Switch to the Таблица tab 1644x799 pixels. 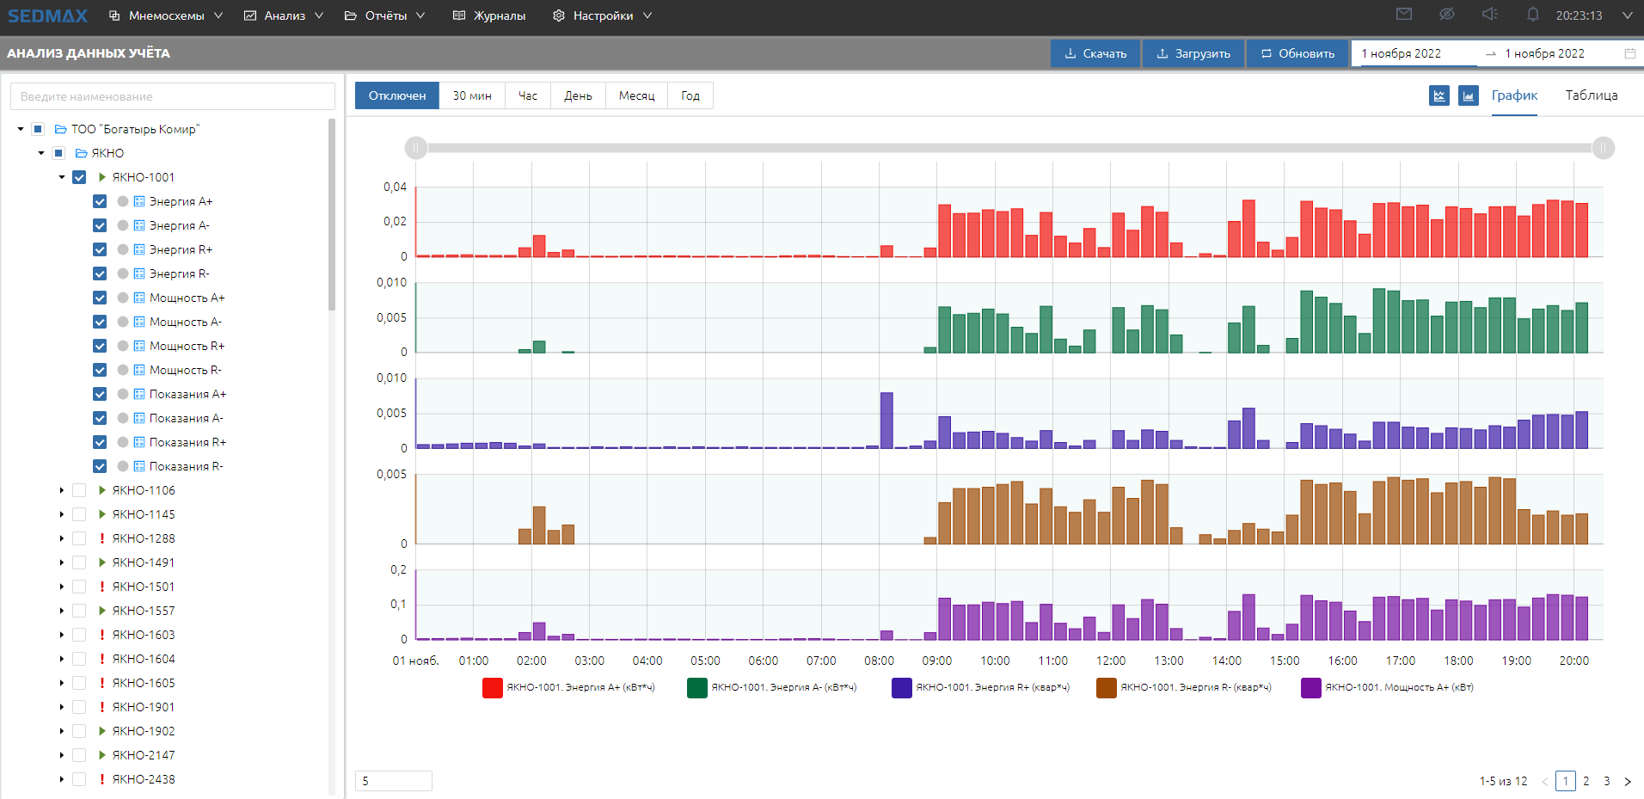(1591, 95)
